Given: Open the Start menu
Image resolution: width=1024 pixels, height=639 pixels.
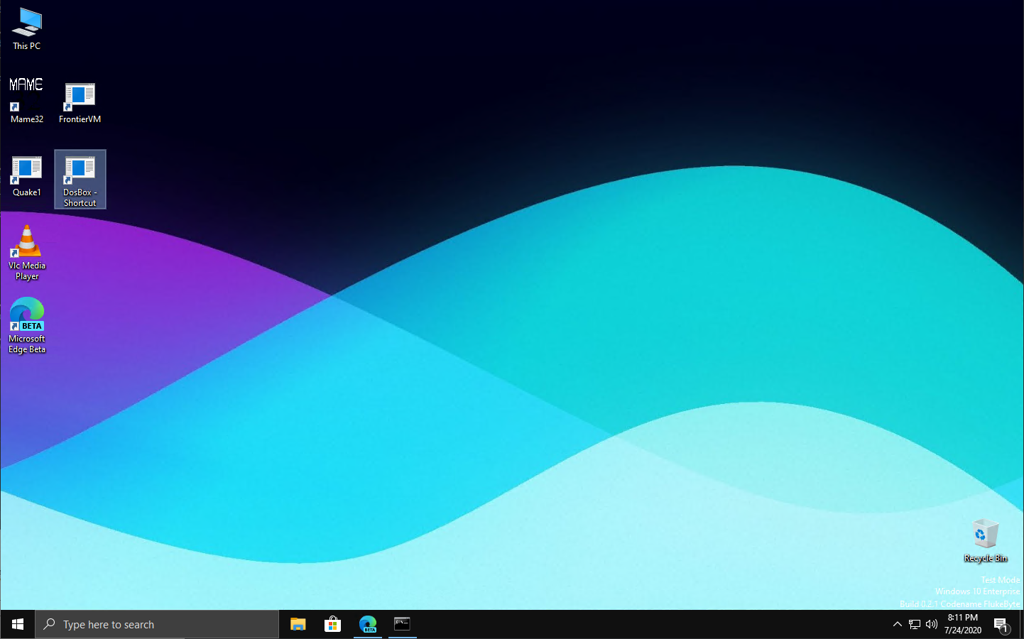Looking at the screenshot, I should pos(17,624).
